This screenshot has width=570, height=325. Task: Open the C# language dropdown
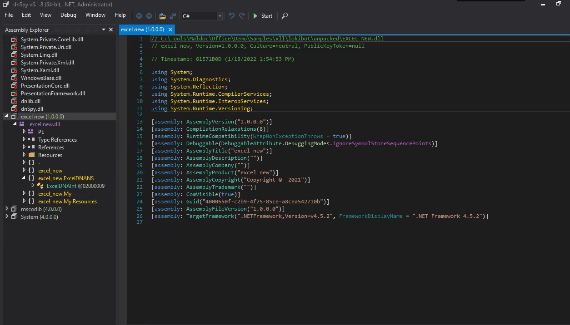pyautogui.click(x=220, y=16)
